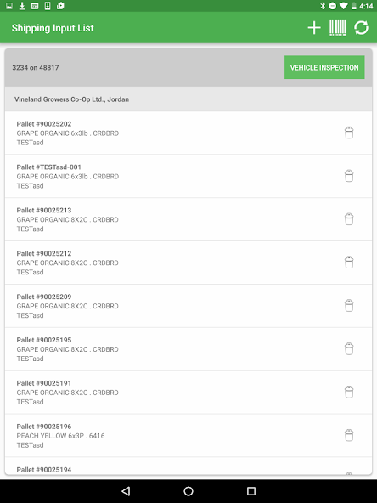Open recent apps square button
Image resolution: width=377 pixels, height=503 pixels.
click(x=251, y=491)
